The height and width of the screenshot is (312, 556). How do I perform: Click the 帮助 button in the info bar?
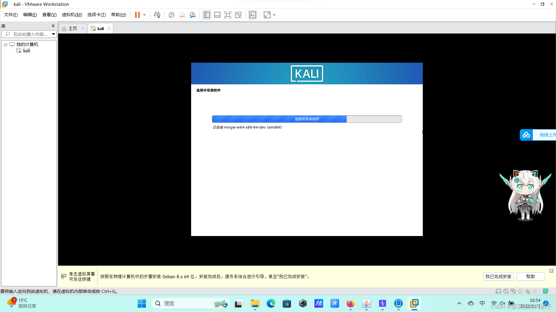tap(530, 276)
